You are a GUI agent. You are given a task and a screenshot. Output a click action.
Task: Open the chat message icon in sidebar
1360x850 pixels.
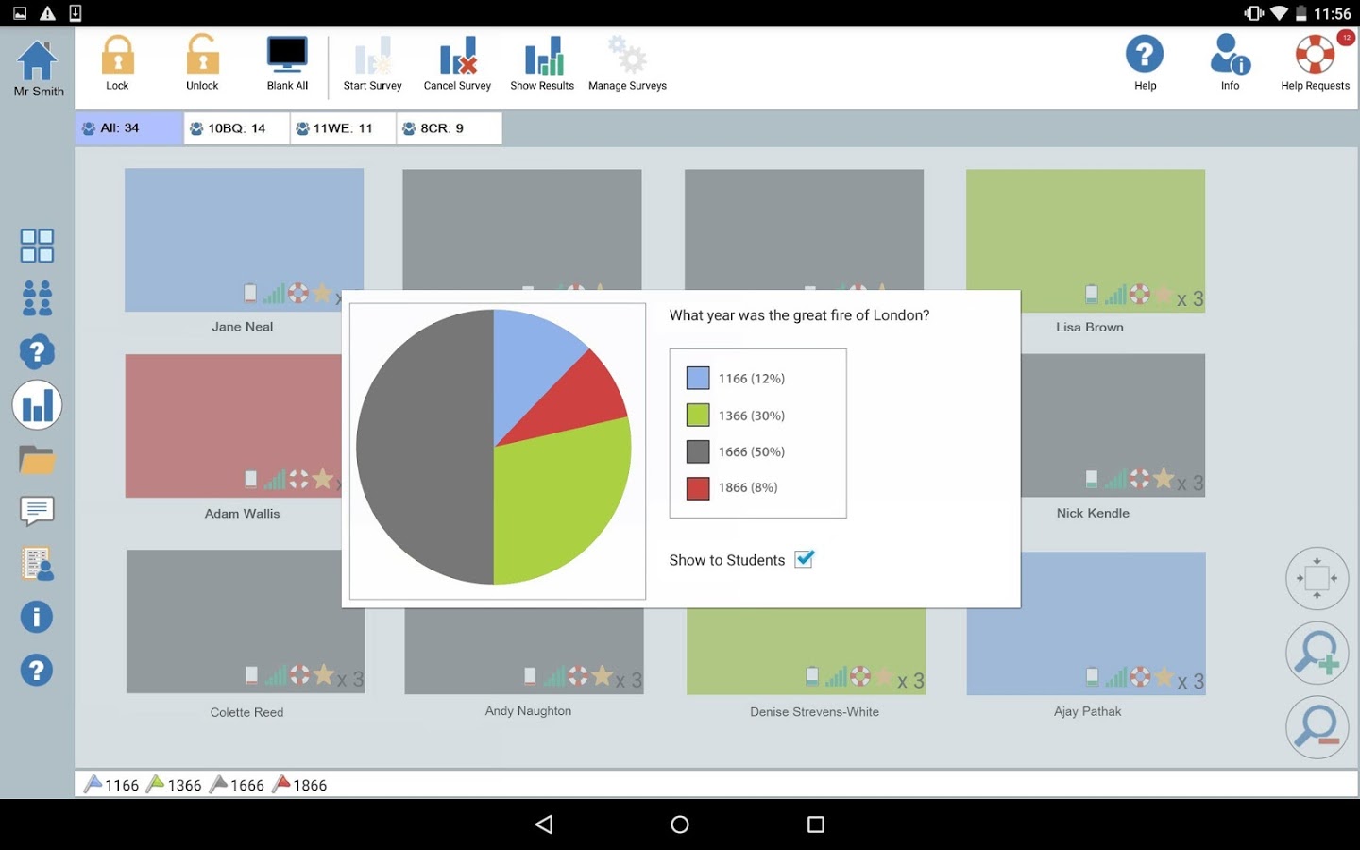37,511
